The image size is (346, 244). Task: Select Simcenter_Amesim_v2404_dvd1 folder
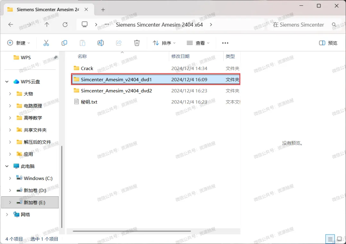[156, 79]
